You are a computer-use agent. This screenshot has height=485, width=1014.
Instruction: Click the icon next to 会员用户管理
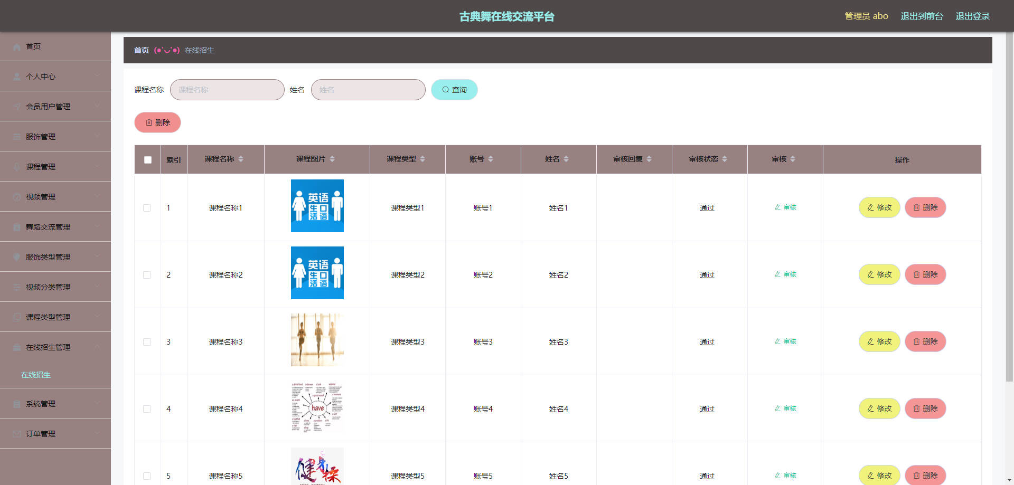click(17, 107)
